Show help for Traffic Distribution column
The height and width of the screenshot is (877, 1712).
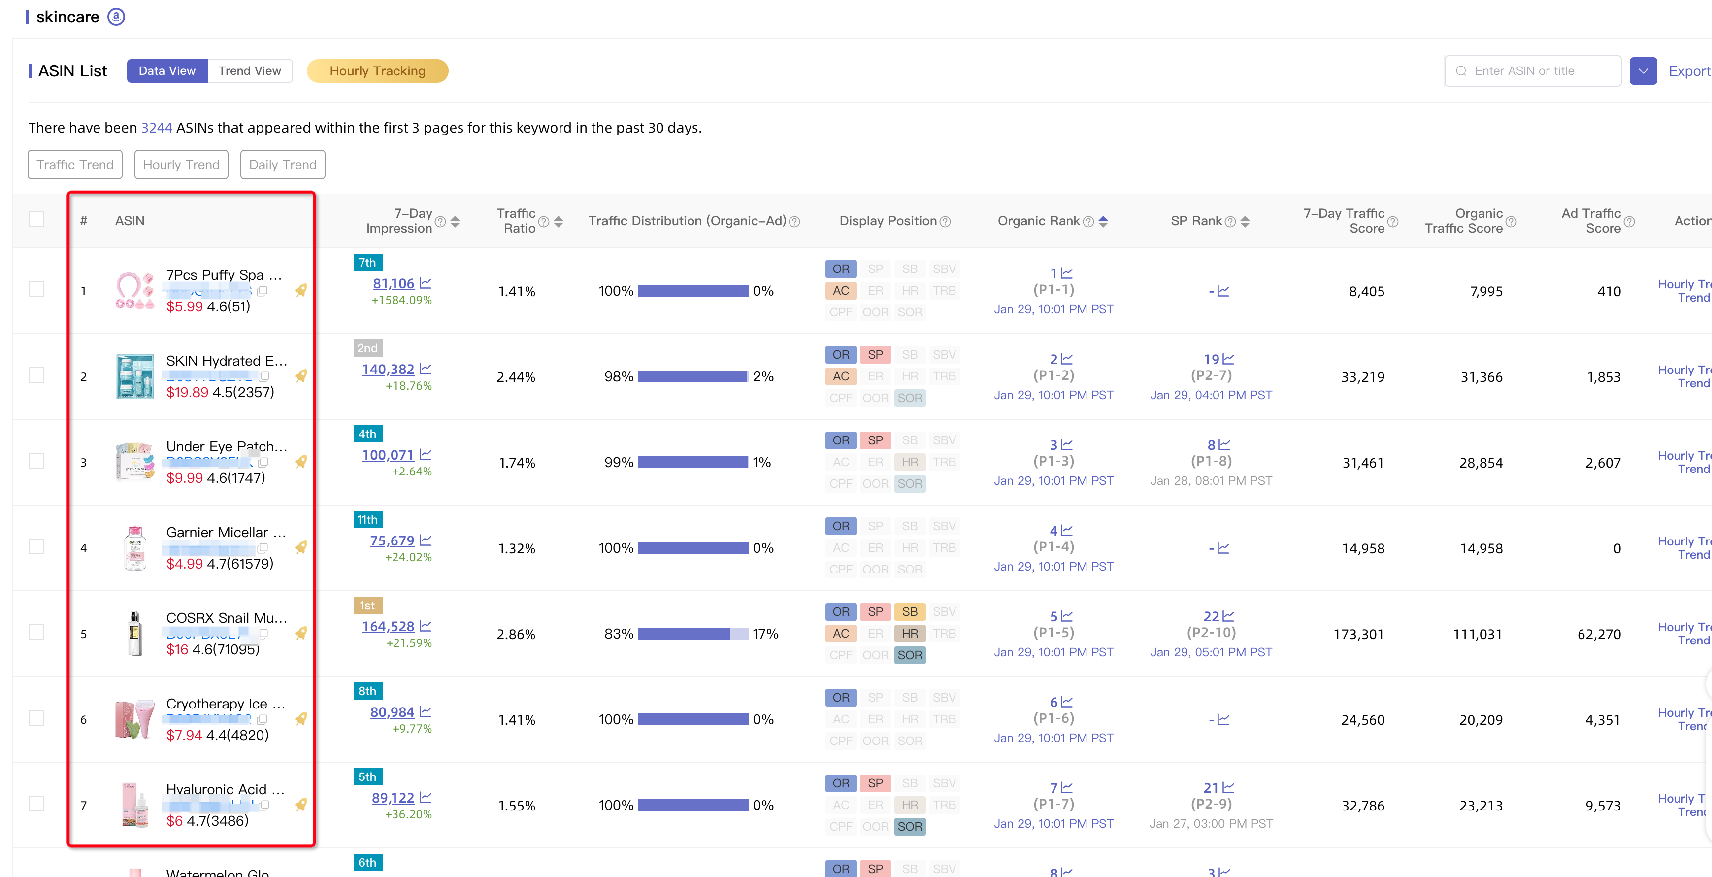click(x=794, y=221)
